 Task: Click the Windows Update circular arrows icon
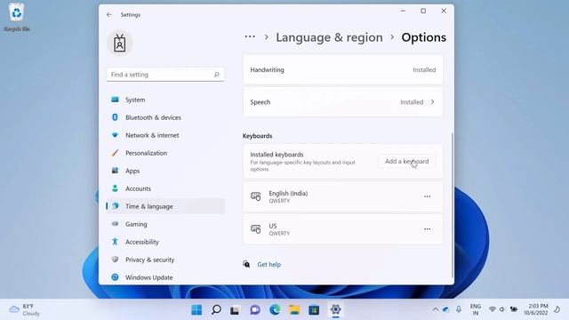[x=115, y=277]
